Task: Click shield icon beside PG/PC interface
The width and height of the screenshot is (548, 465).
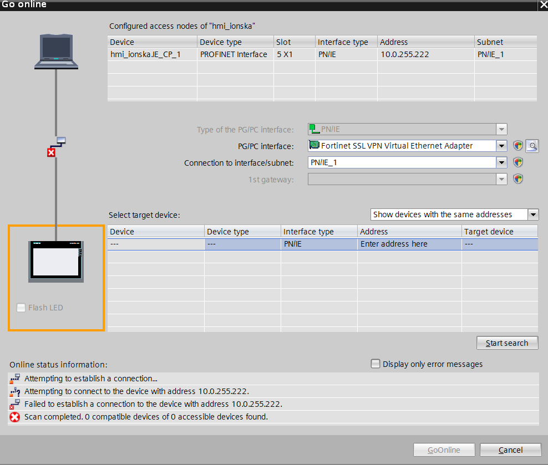Action: coord(518,146)
